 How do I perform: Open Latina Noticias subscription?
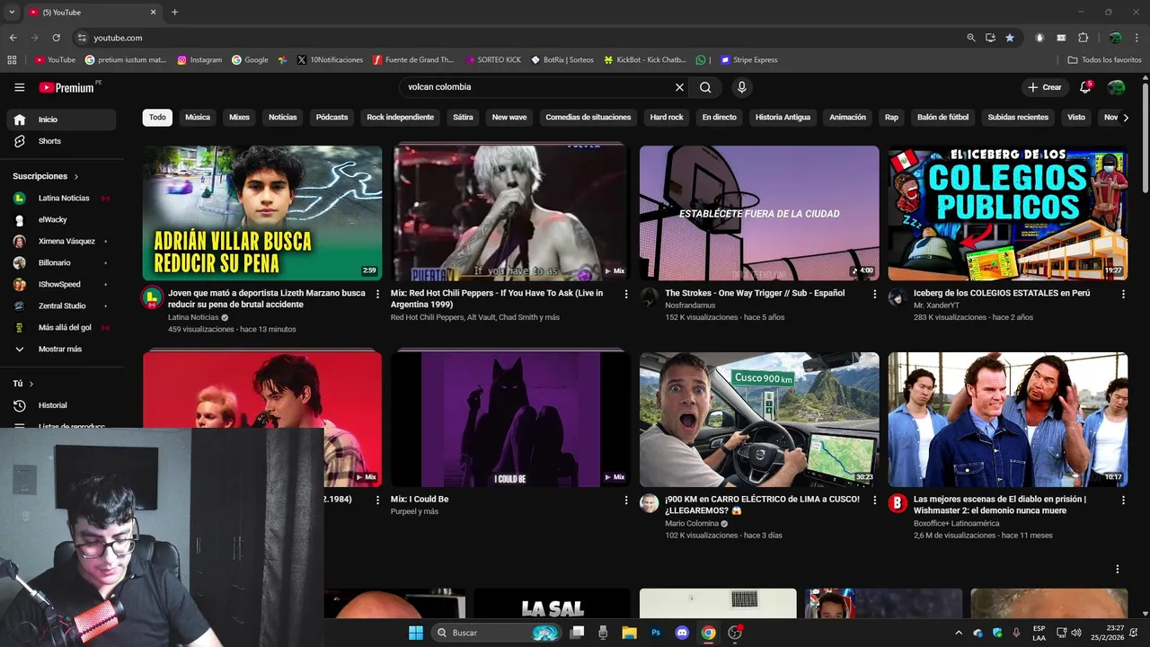click(x=61, y=198)
